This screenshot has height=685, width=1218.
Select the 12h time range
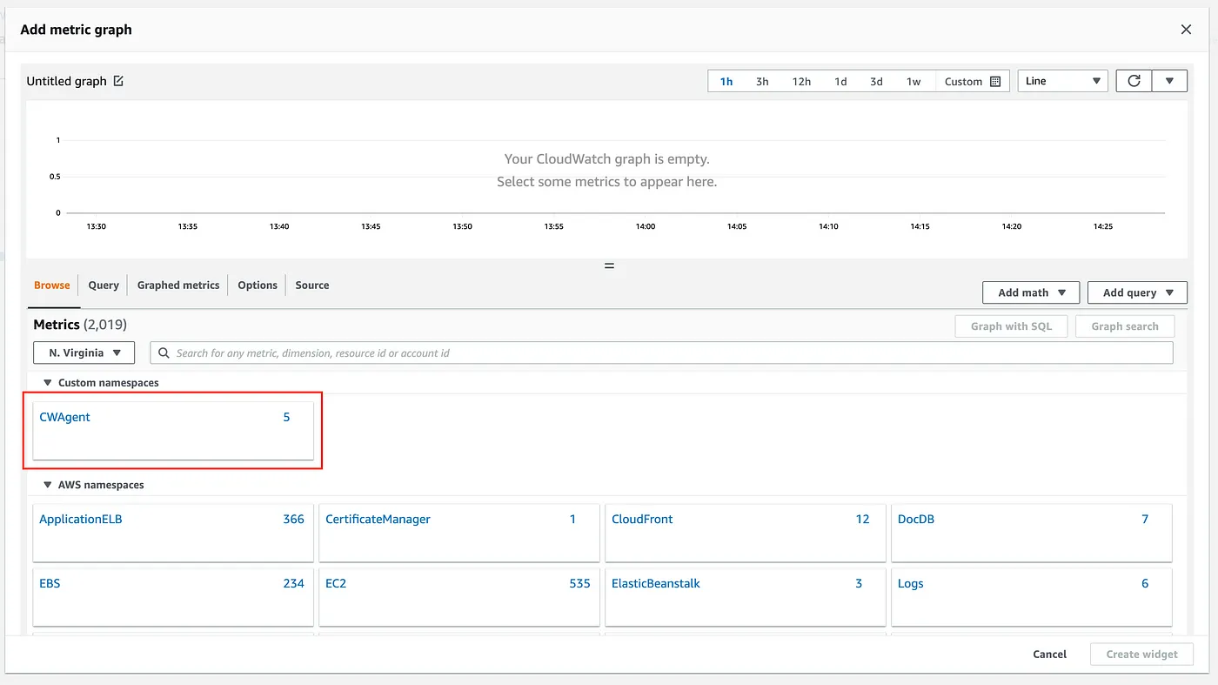[801, 82]
